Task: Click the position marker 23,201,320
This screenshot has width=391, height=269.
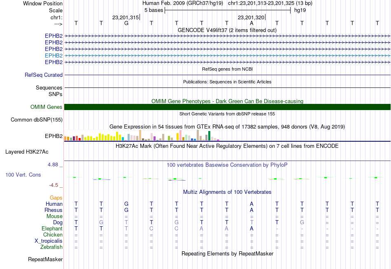Action: [251, 17]
